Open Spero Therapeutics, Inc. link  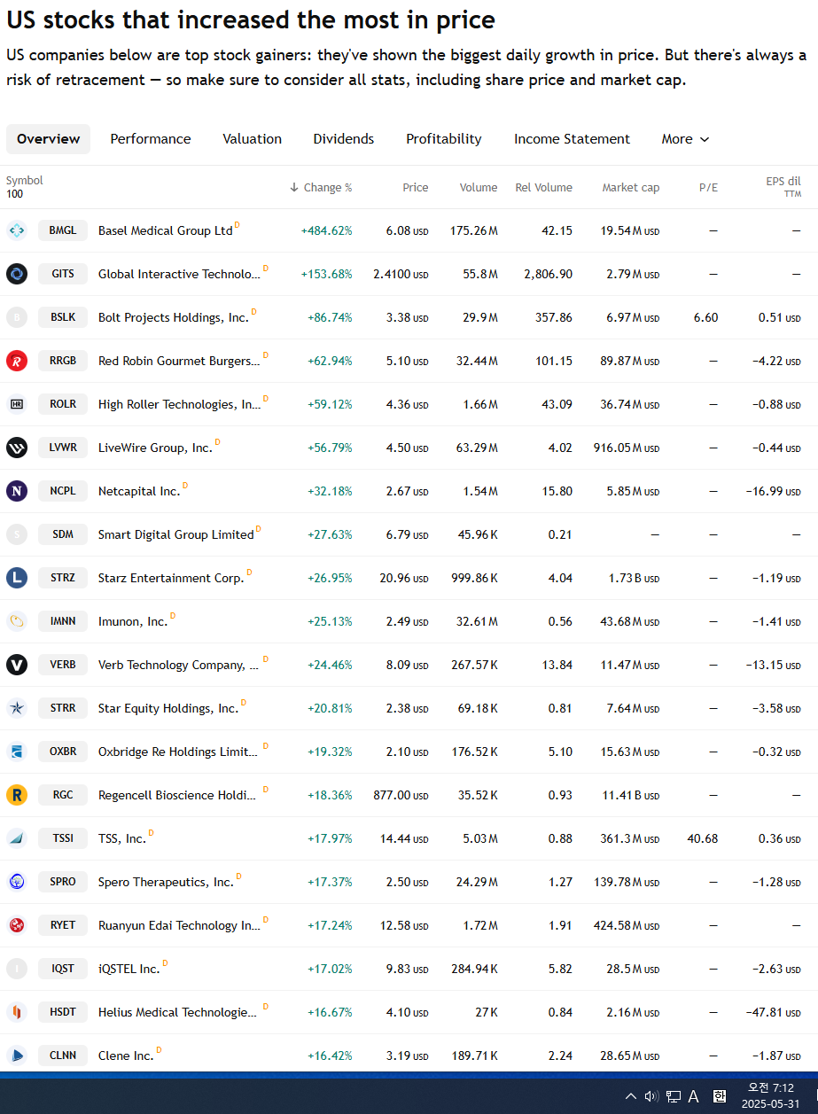[x=166, y=883]
